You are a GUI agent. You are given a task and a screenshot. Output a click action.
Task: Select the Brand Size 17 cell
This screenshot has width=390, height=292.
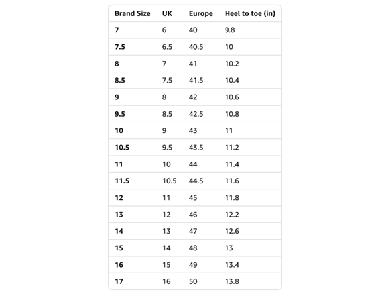click(x=119, y=281)
